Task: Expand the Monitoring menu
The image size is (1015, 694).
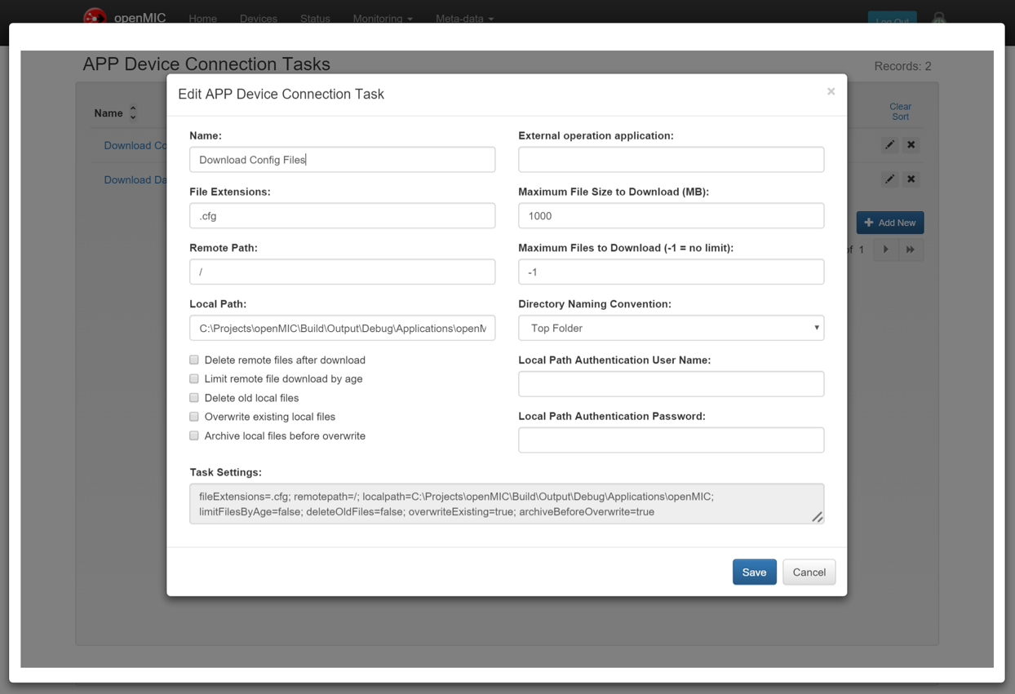Action: point(383,18)
